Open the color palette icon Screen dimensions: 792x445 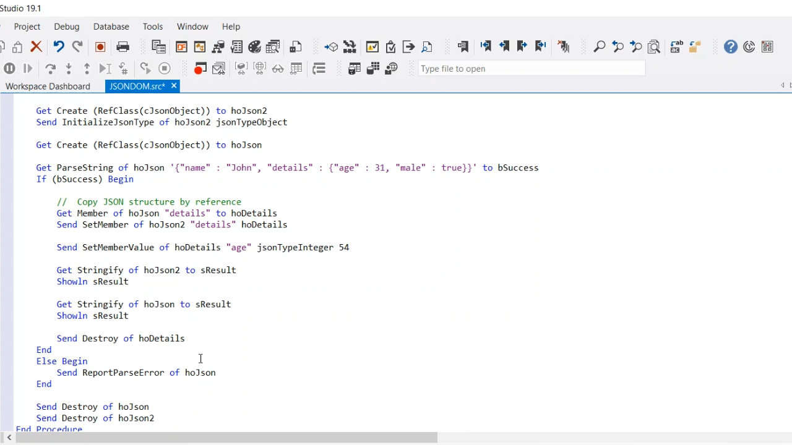255,47
